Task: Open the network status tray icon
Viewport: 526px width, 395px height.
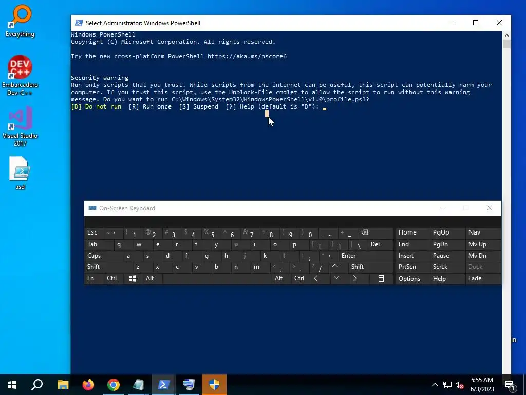Action: pos(447,385)
